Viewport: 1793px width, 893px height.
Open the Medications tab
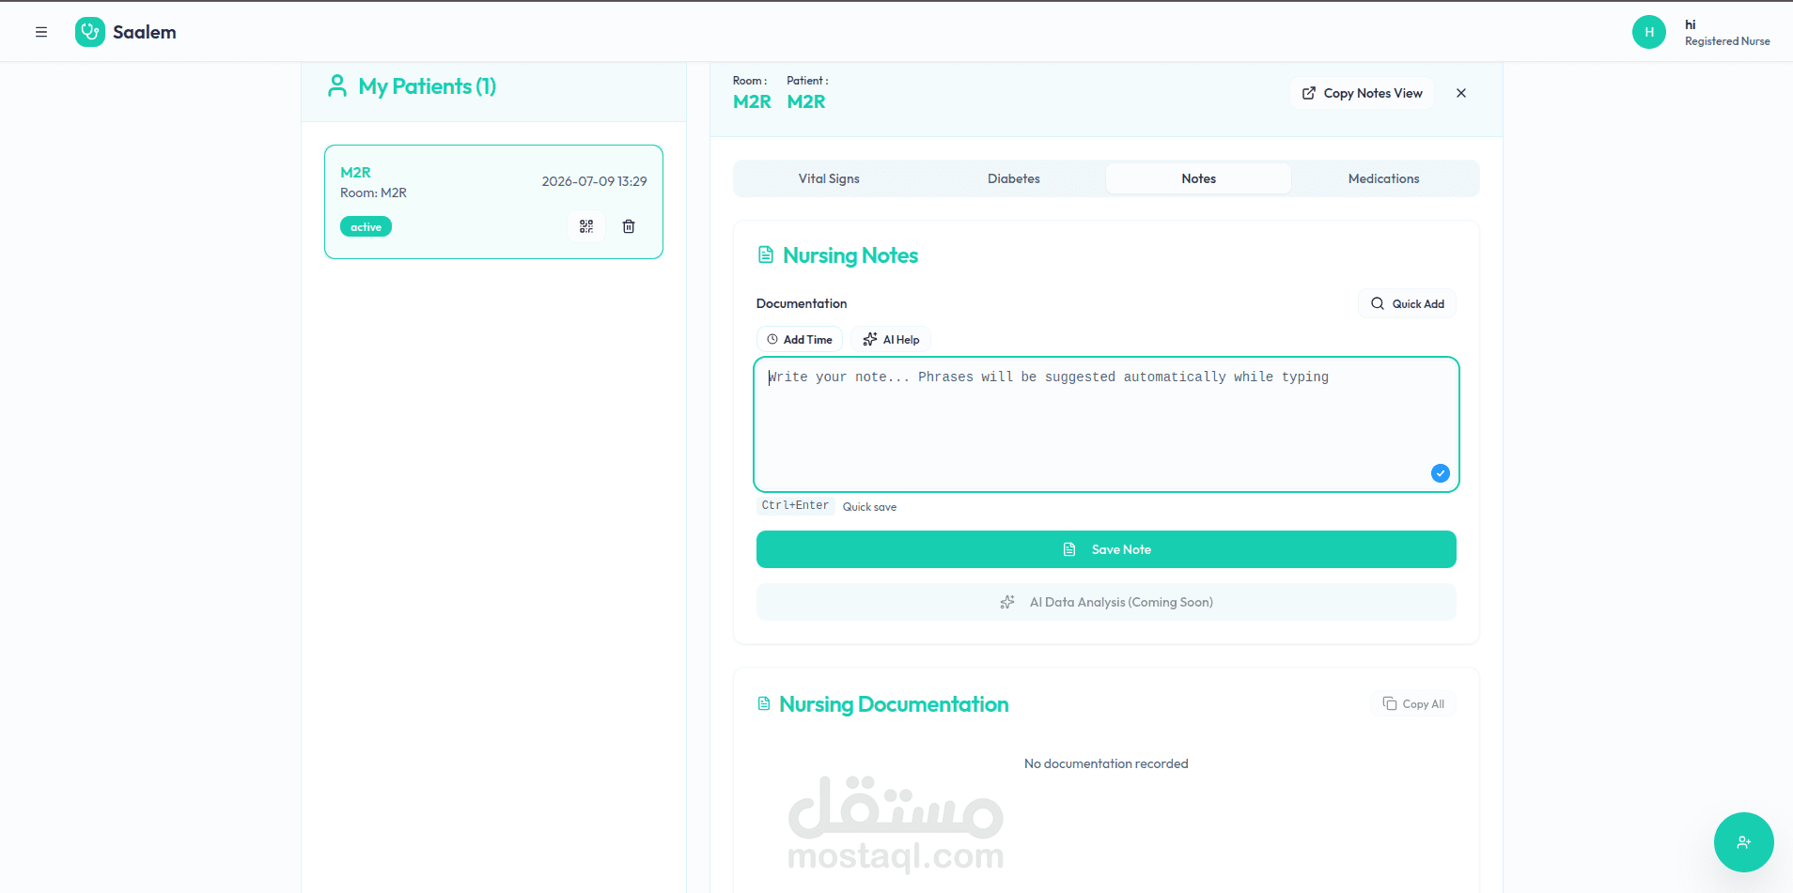(x=1383, y=178)
